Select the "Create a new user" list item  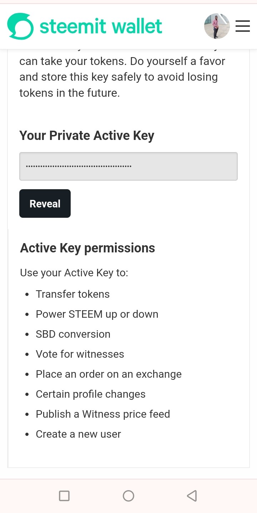tap(79, 434)
